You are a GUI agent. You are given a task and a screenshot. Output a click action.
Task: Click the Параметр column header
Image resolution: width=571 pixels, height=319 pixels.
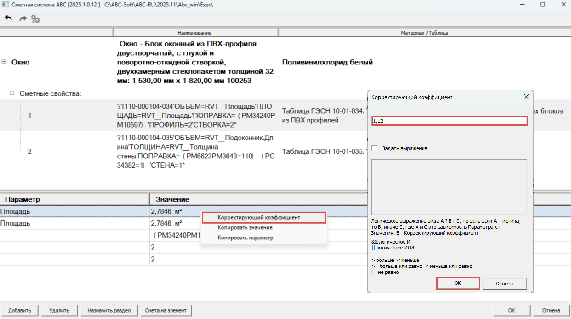click(74, 199)
